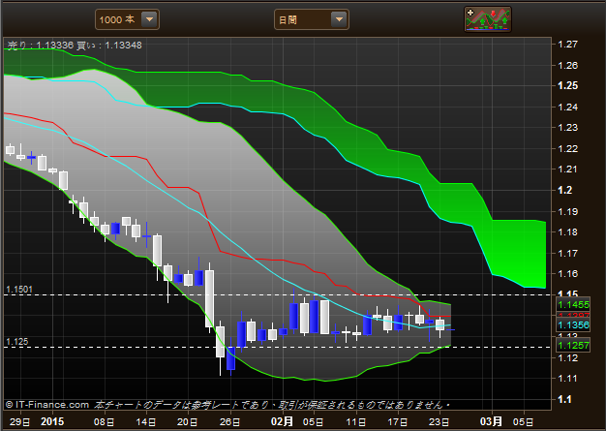The width and height of the screenshot is (606, 431).
Task: Click the 2015 year axis label
Action: click(x=52, y=421)
